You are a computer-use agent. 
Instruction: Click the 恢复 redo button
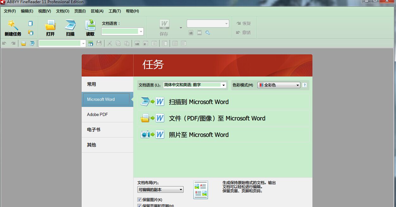coord(243,23)
